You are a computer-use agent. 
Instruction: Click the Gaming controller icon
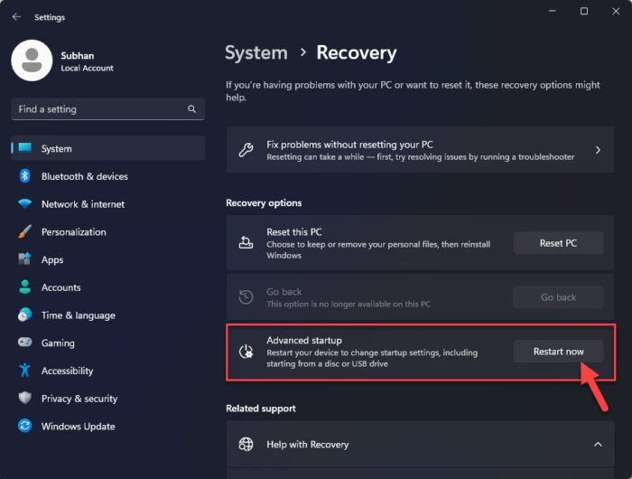tap(25, 343)
